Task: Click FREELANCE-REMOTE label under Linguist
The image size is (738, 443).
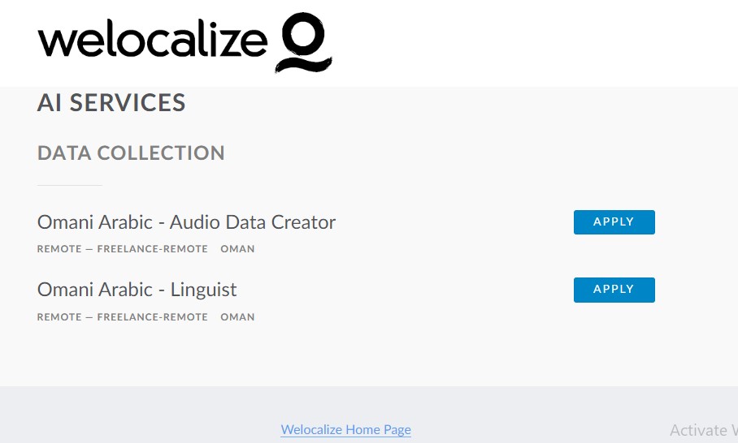Action: click(x=153, y=317)
